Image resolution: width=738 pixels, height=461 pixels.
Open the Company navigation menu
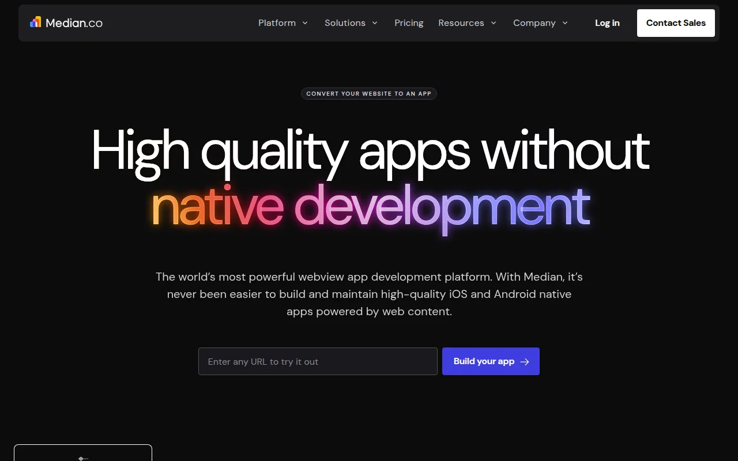click(541, 23)
